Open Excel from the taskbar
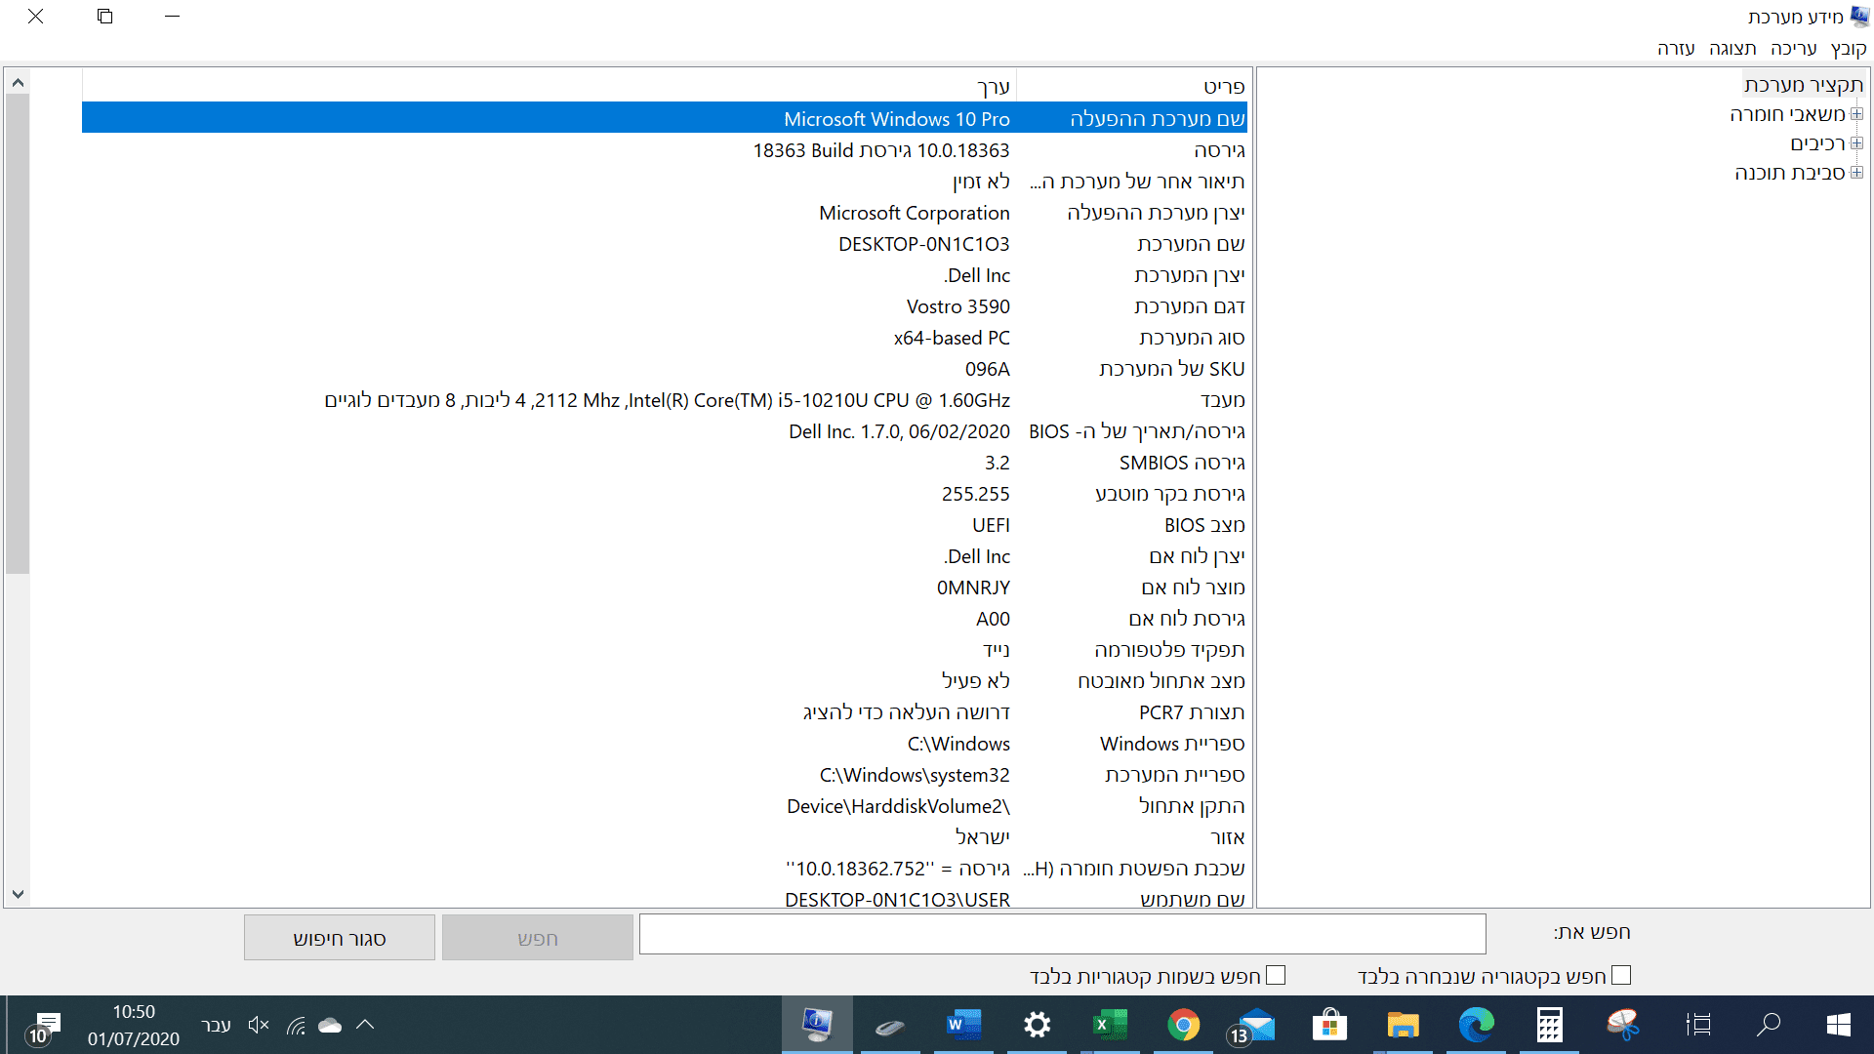This screenshot has height=1054, width=1874. point(1110,1025)
